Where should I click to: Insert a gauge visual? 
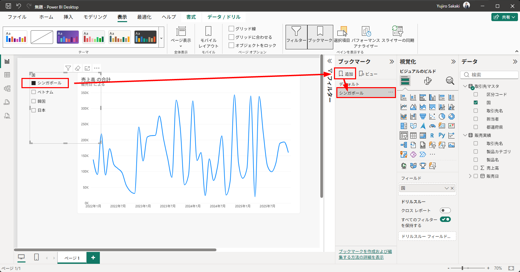click(432, 126)
